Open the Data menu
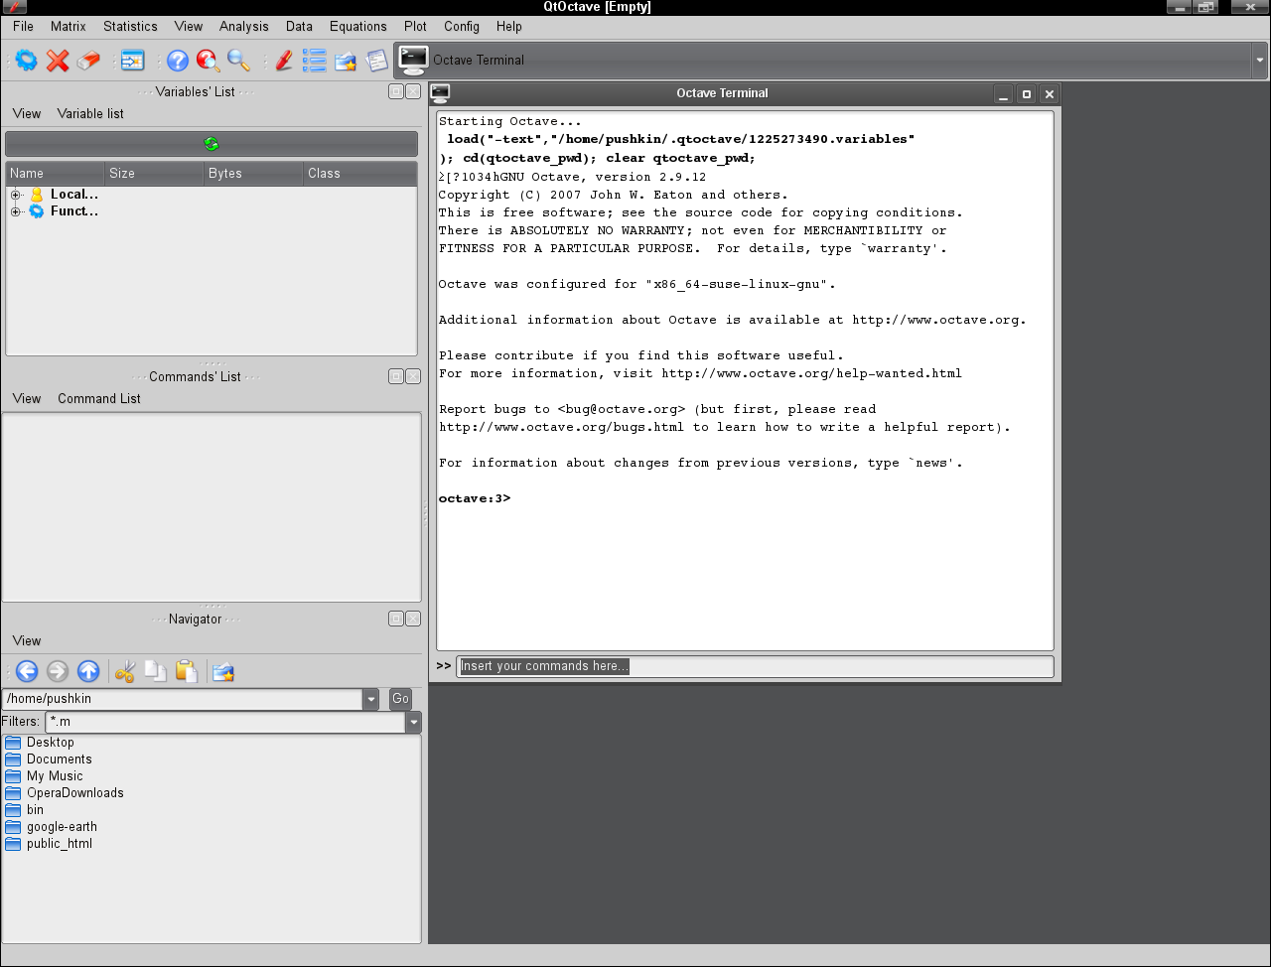This screenshot has width=1271, height=967. tap(299, 26)
